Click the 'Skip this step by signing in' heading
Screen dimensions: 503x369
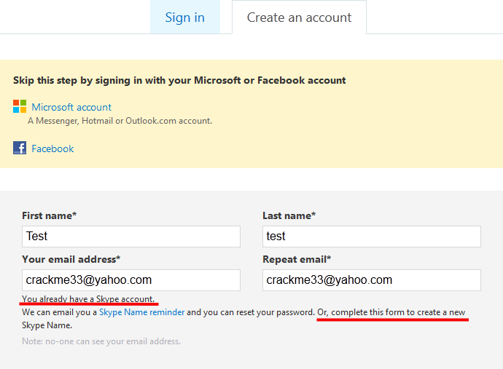179,80
